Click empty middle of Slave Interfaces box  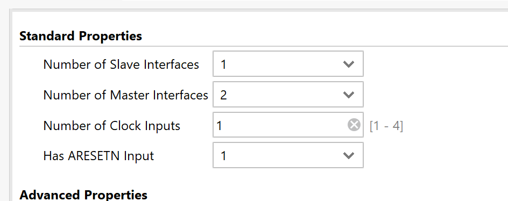282,64
